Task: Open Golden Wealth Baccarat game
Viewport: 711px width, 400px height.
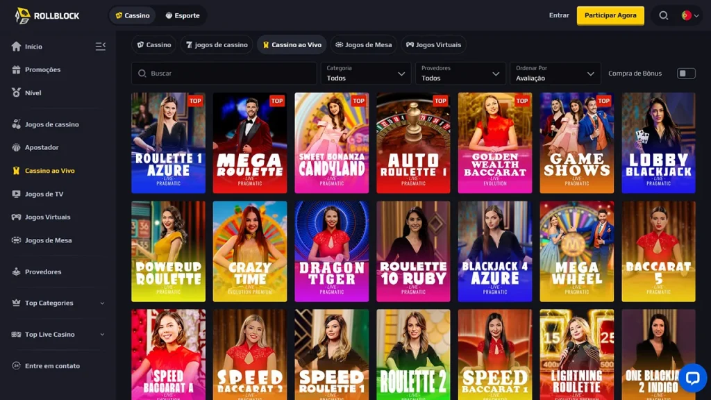Action: [494, 143]
